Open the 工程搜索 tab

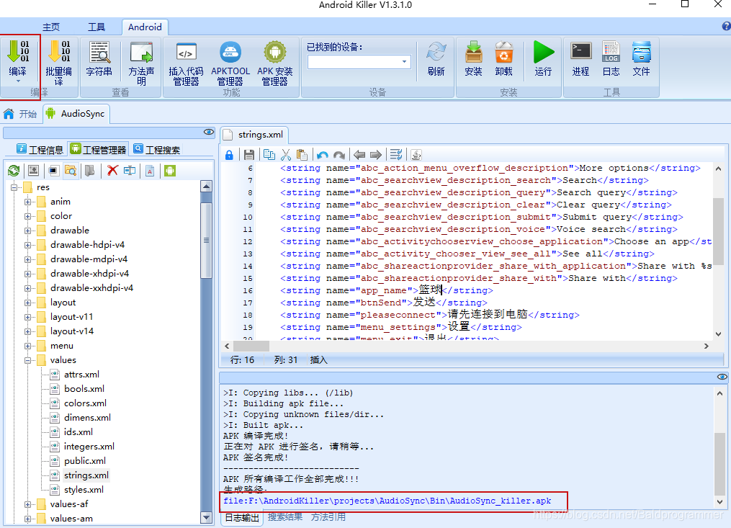click(x=157, y=150)
